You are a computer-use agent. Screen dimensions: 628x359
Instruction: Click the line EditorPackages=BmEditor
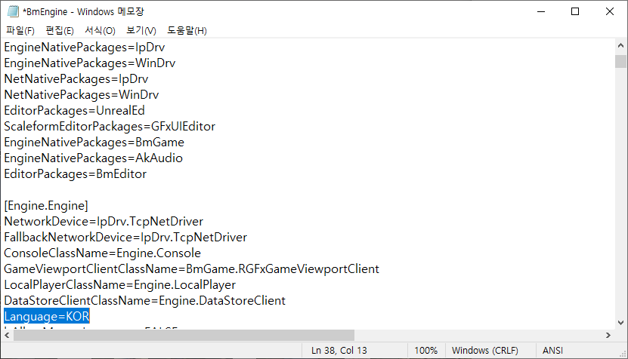coord(76,174)
